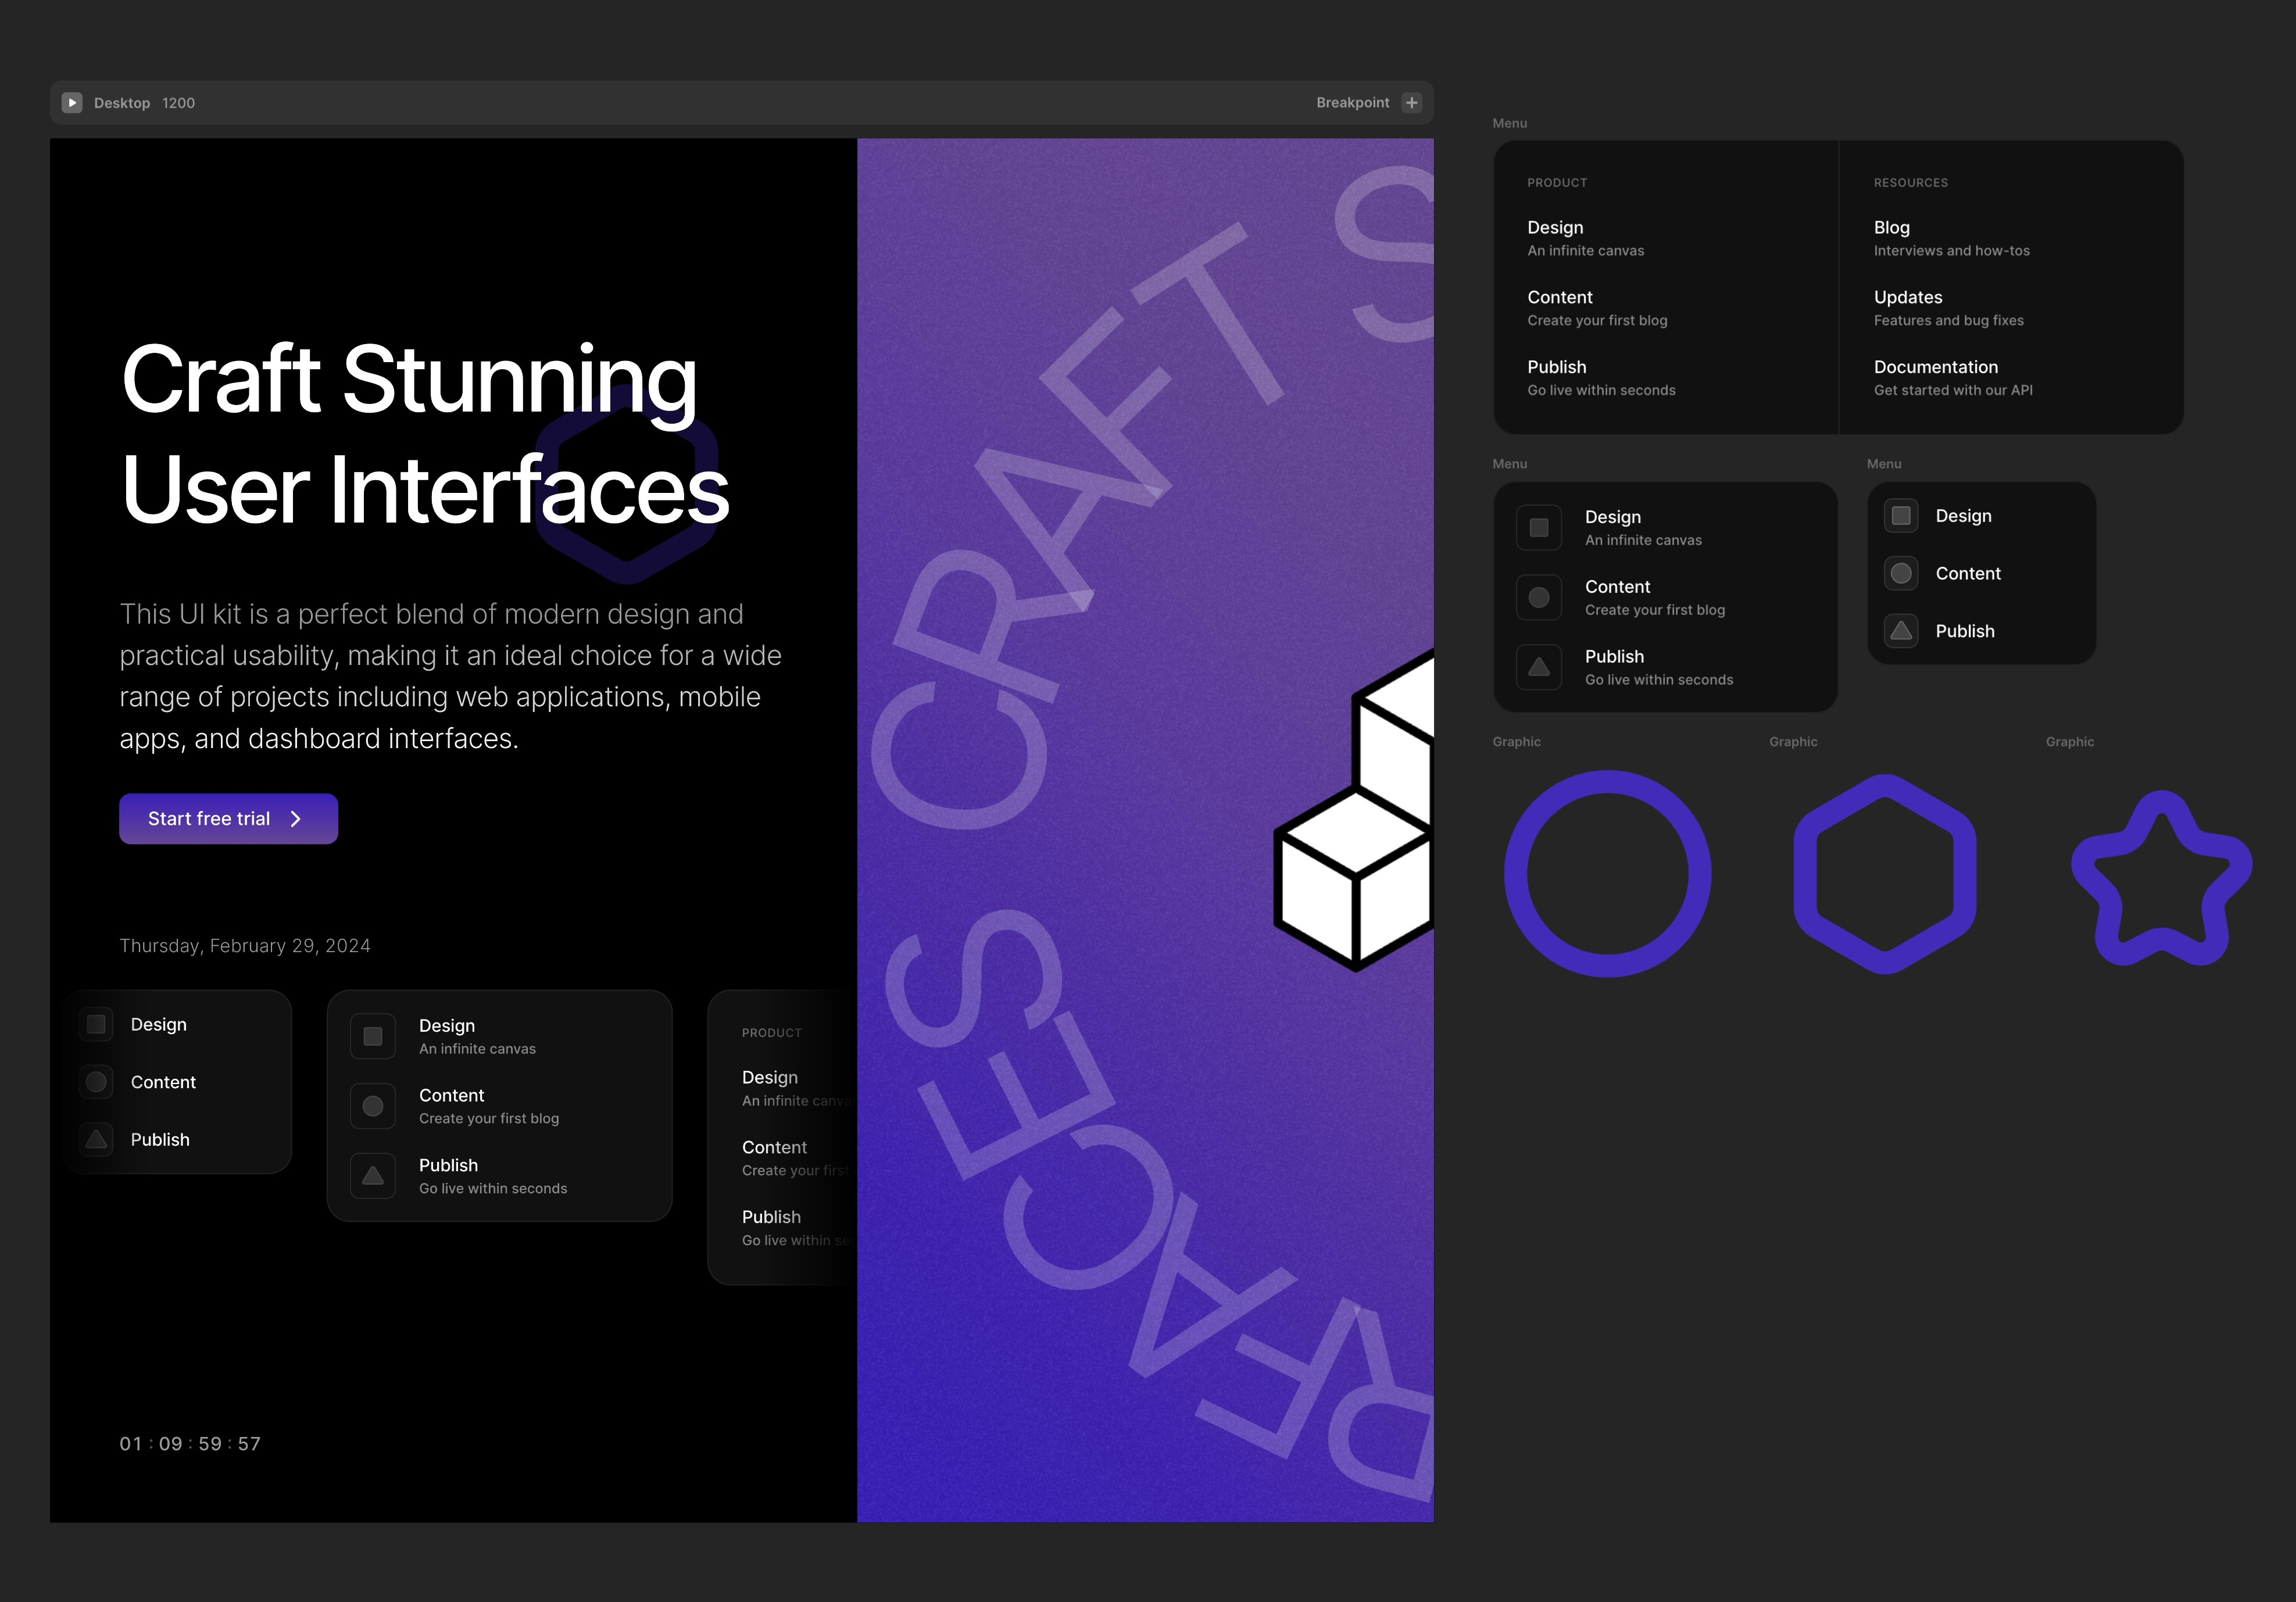Viewport: 2296px width, 1602px height.
Task: Click the Start free trial button
Action: 228,818
